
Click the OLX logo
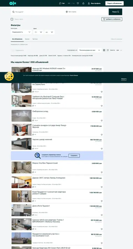coord(13,3)
